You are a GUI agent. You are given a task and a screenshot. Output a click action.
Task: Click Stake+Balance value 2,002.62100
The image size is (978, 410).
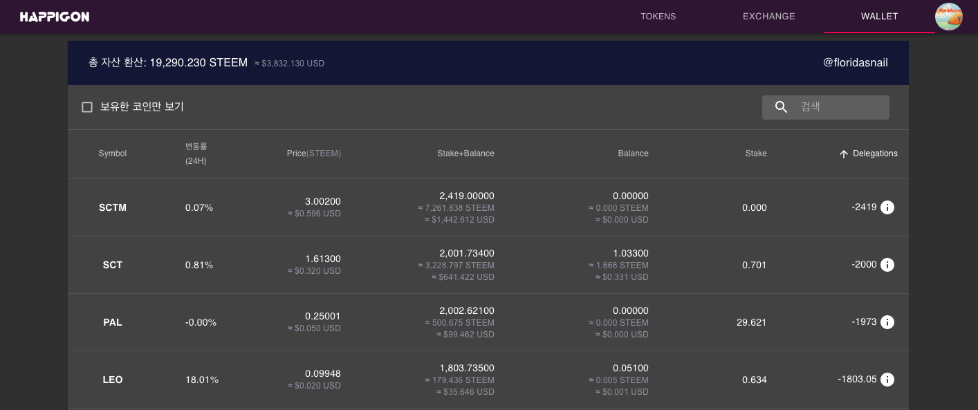click(467, 310)
